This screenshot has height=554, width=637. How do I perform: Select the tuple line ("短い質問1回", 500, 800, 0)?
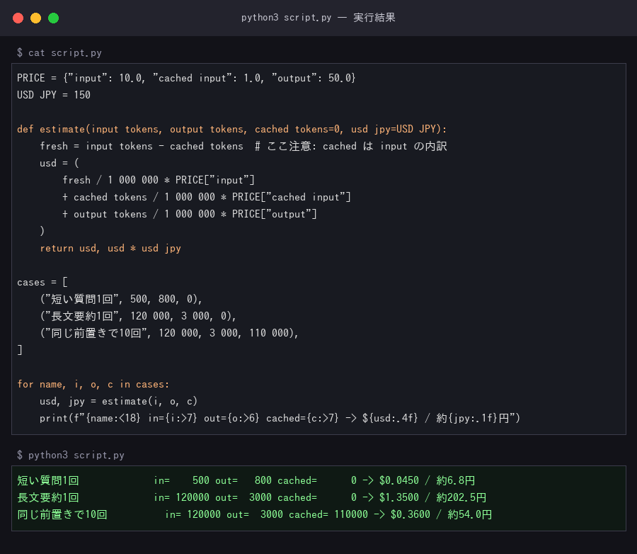tap(121, 300)
